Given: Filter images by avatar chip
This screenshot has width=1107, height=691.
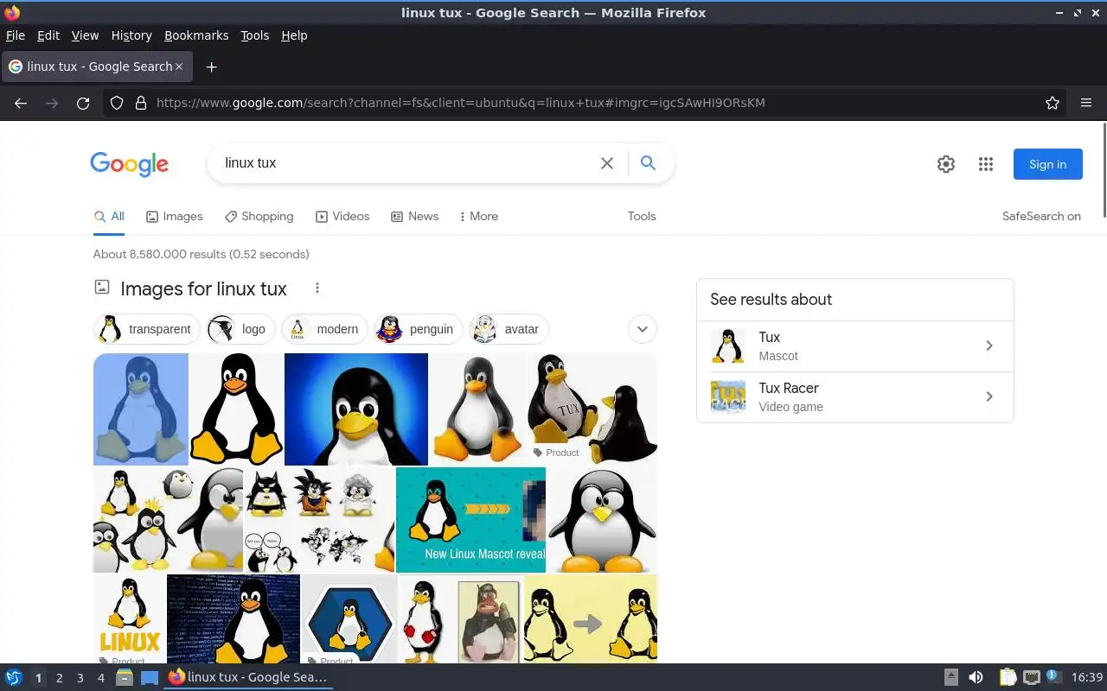Looking at the screenshot, I should pyautogui.click(x=509, y=329).
